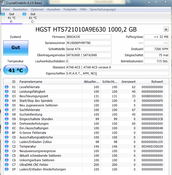The image size is (172, 175).
Task: Click the 41 °C temperature indicator
Action: click(16, 70)
